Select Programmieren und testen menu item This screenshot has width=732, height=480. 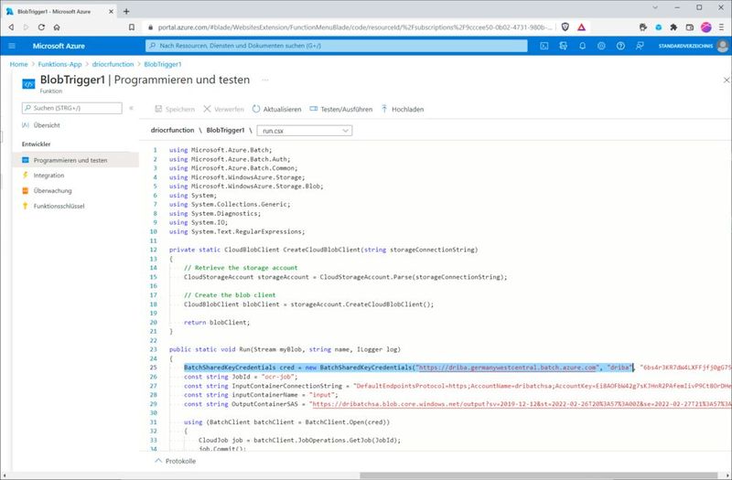pyautogui.click(x=76, y=160)
